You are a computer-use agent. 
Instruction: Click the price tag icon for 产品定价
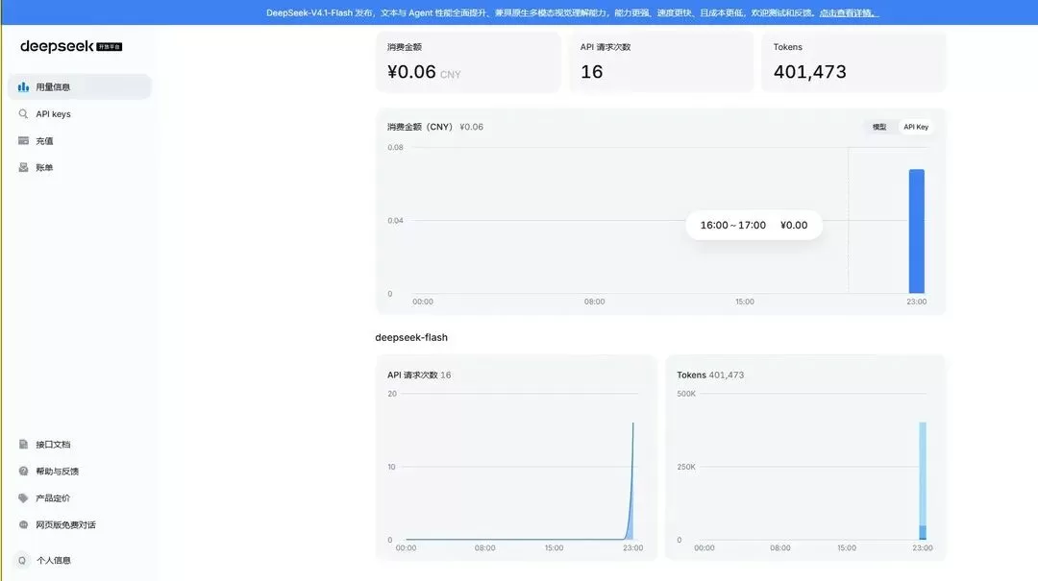coord(23,497)
